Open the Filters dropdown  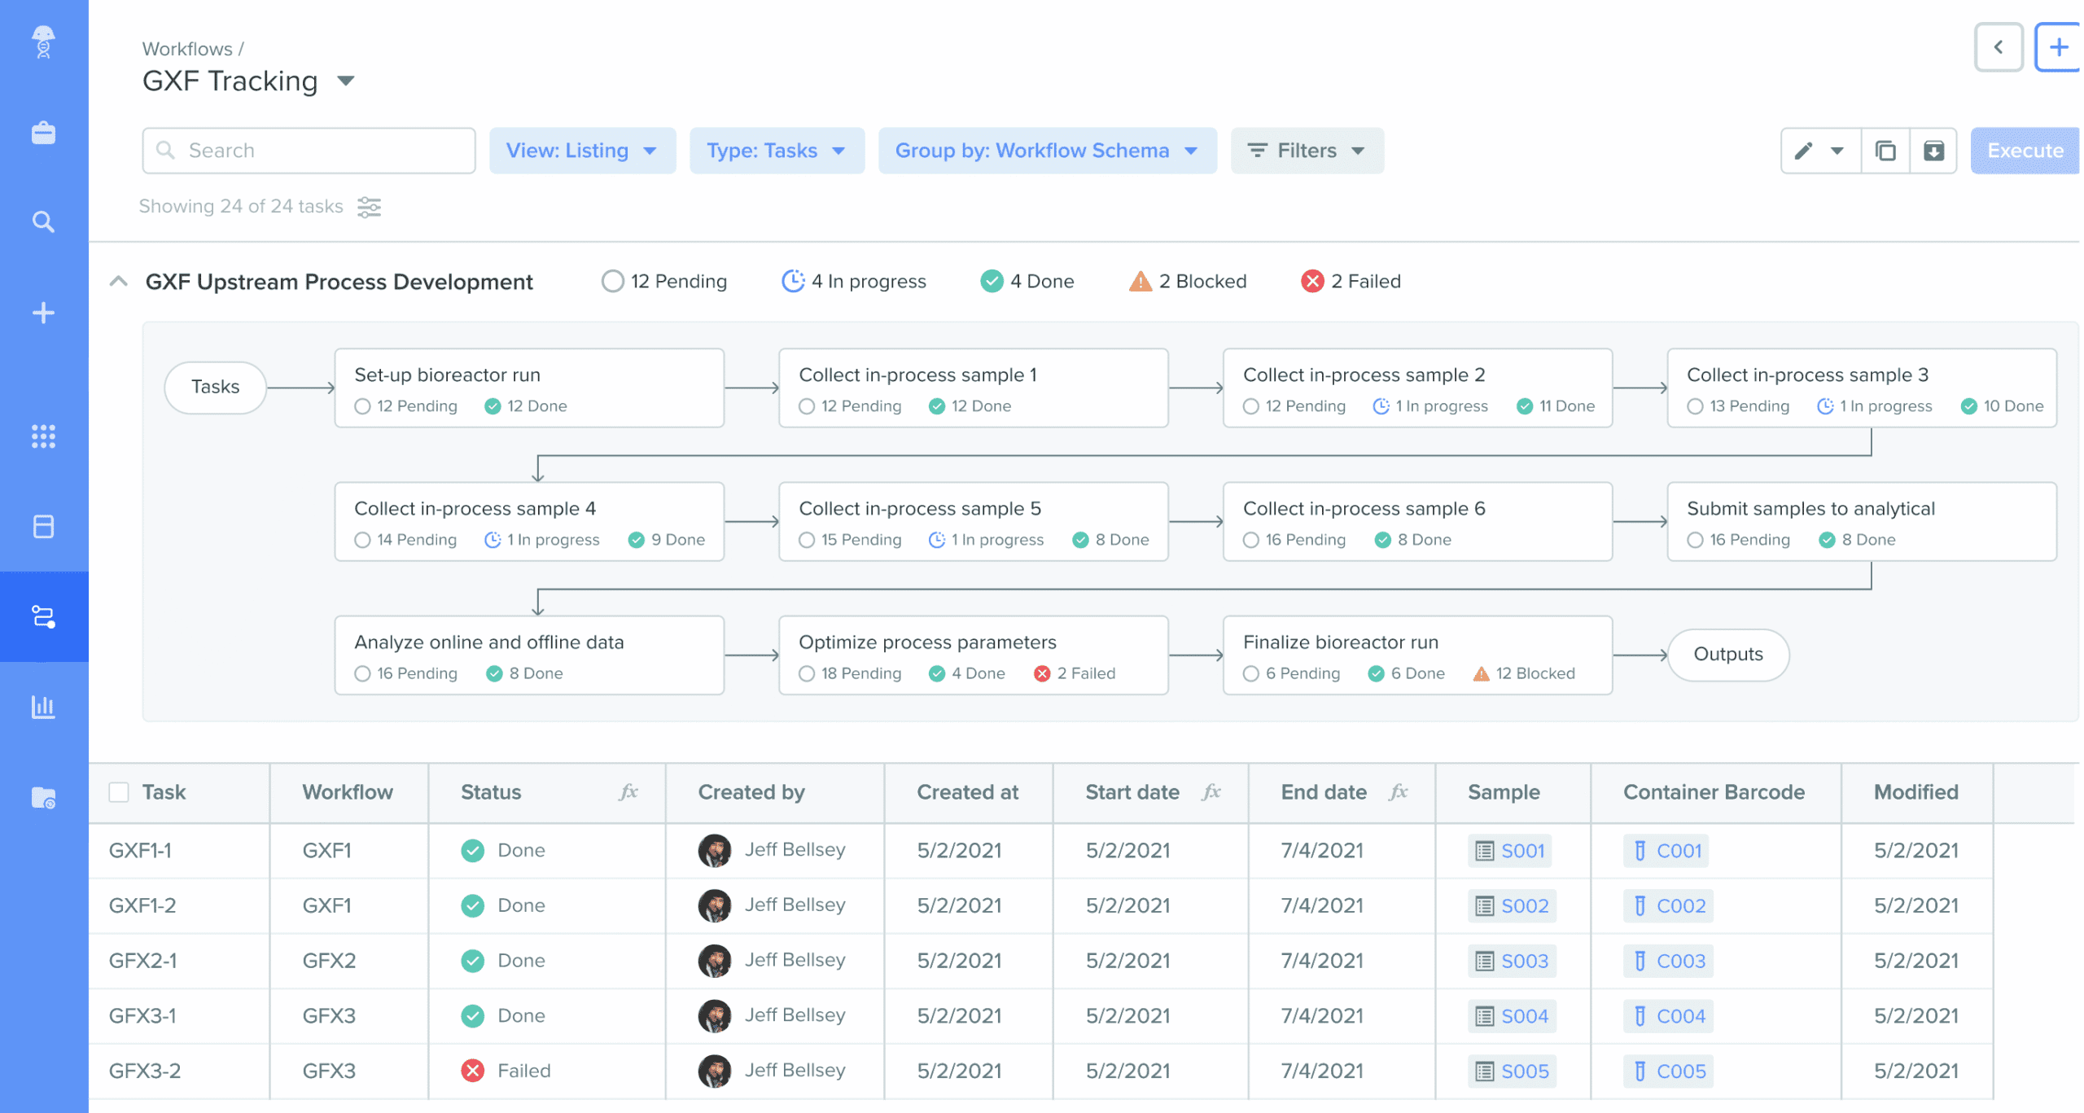[x=1307, y=151]
